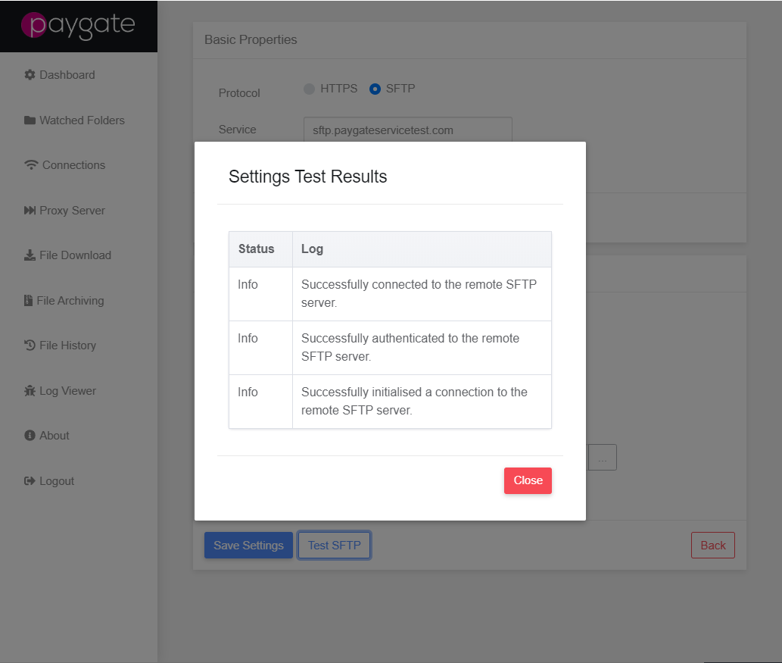Navigate to Proxy Server settings
The image size is (782, 663).
65,211
